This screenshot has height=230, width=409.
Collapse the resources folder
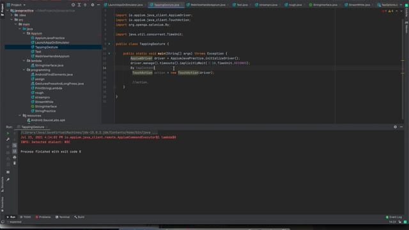point(20,116)
